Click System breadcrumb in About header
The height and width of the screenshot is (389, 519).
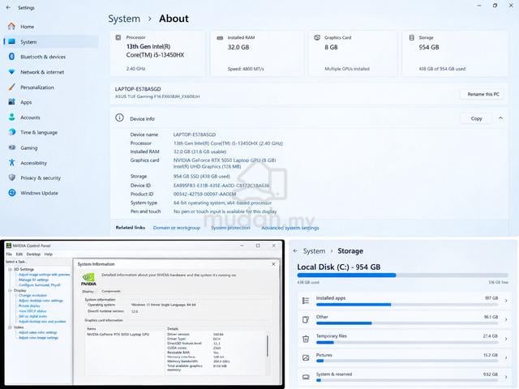[x=124, y=19]
